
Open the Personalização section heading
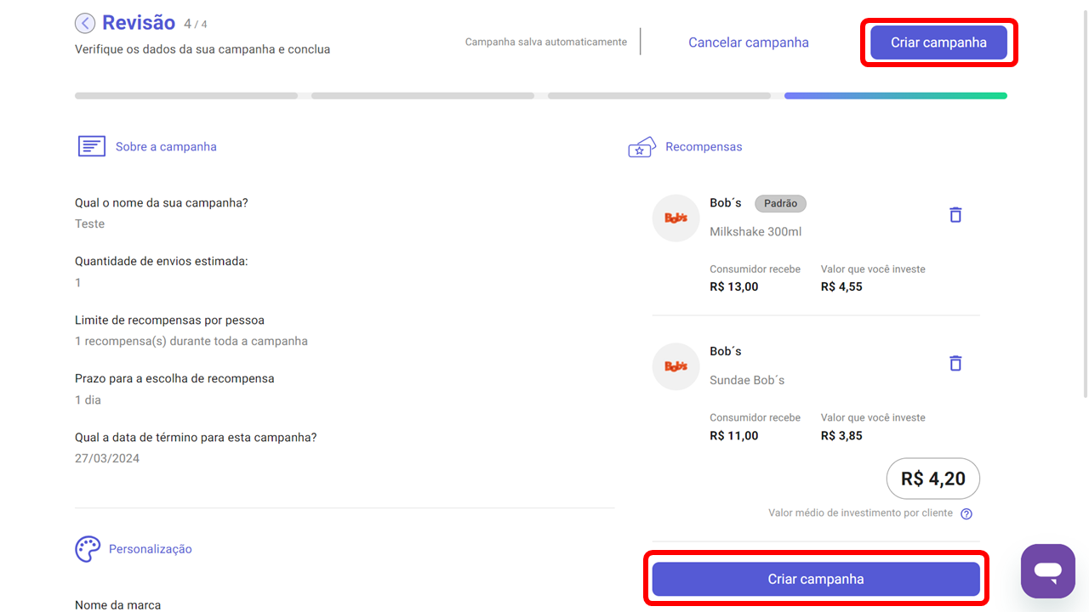(x=151, y=549)
